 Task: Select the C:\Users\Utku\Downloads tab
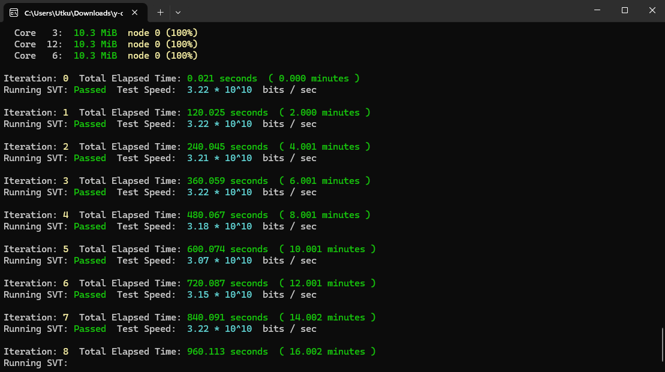(x=76, y=13)
